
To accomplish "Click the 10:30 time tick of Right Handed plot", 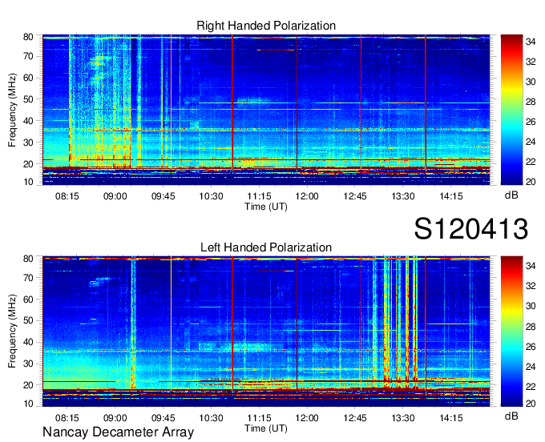I will click(x=211, y=196).
